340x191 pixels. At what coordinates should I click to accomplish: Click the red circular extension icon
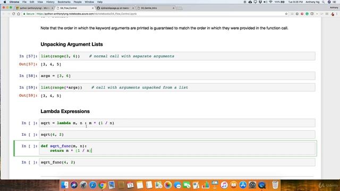tap(302, 14)
